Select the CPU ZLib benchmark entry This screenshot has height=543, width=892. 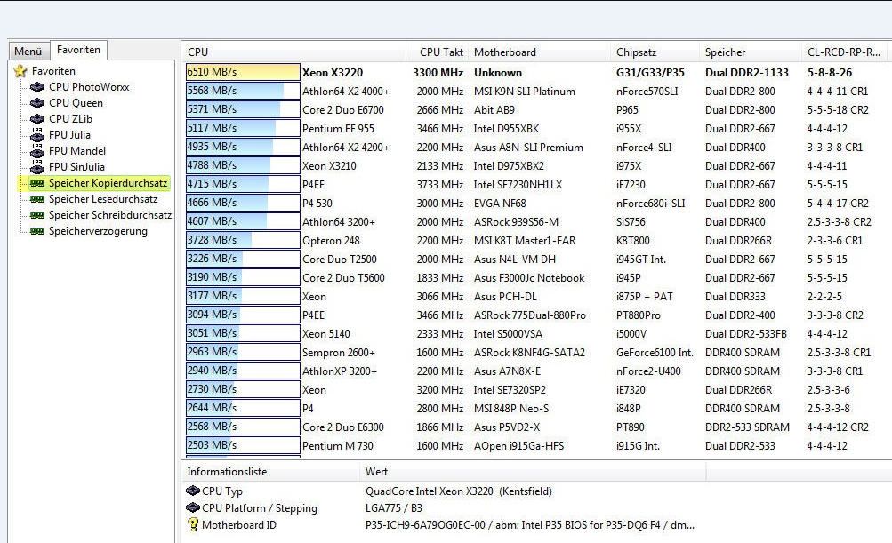coord(70,119)
